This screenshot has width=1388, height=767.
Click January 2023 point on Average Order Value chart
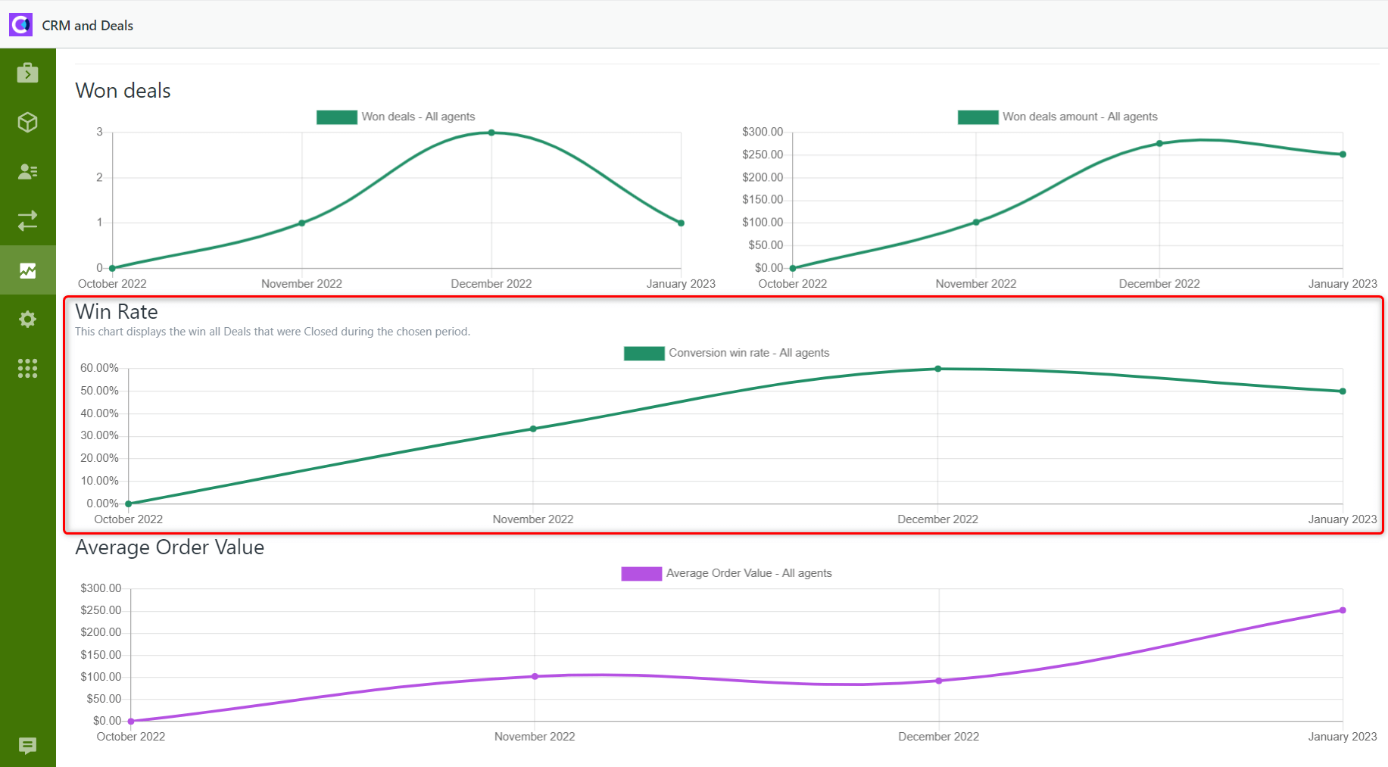click(x=1343, y=610)
